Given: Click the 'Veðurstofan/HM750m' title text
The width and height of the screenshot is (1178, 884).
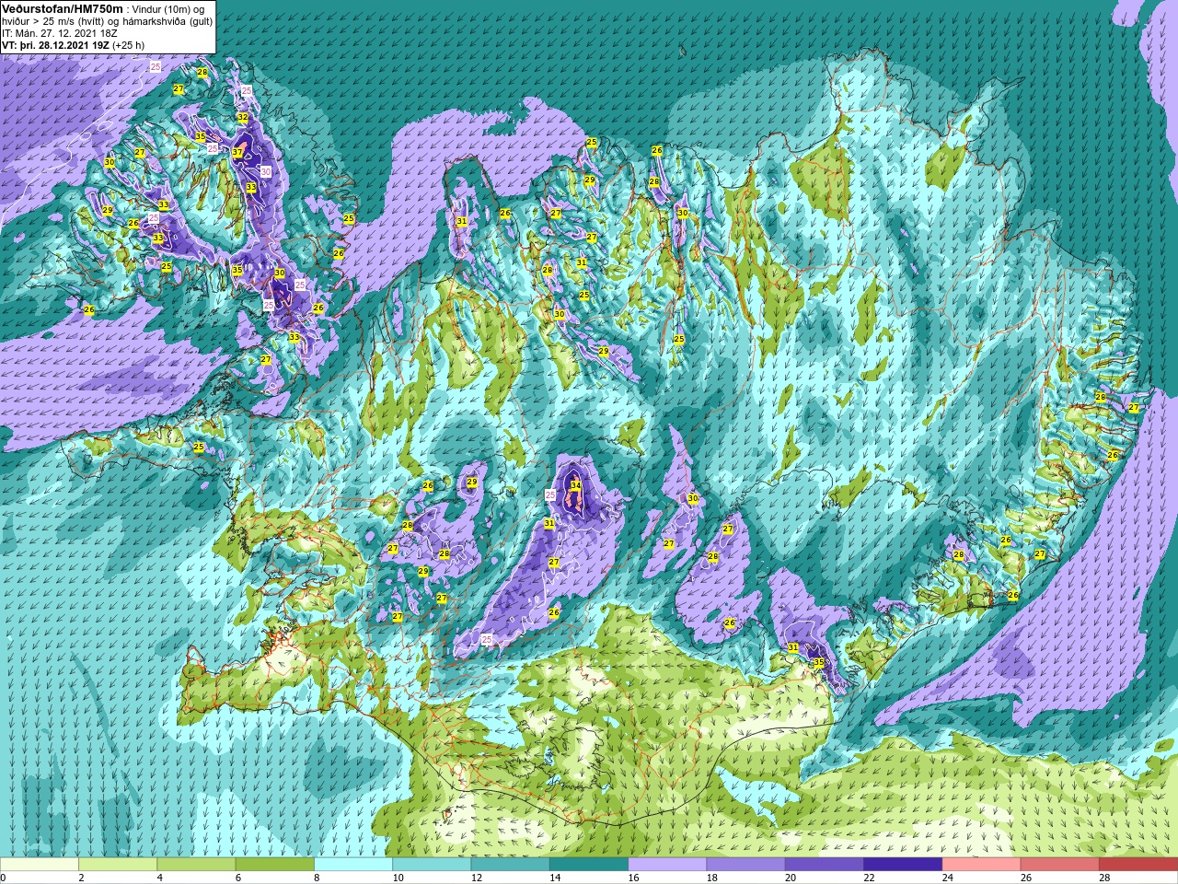Looking at the screenshot, I should 62,8.
